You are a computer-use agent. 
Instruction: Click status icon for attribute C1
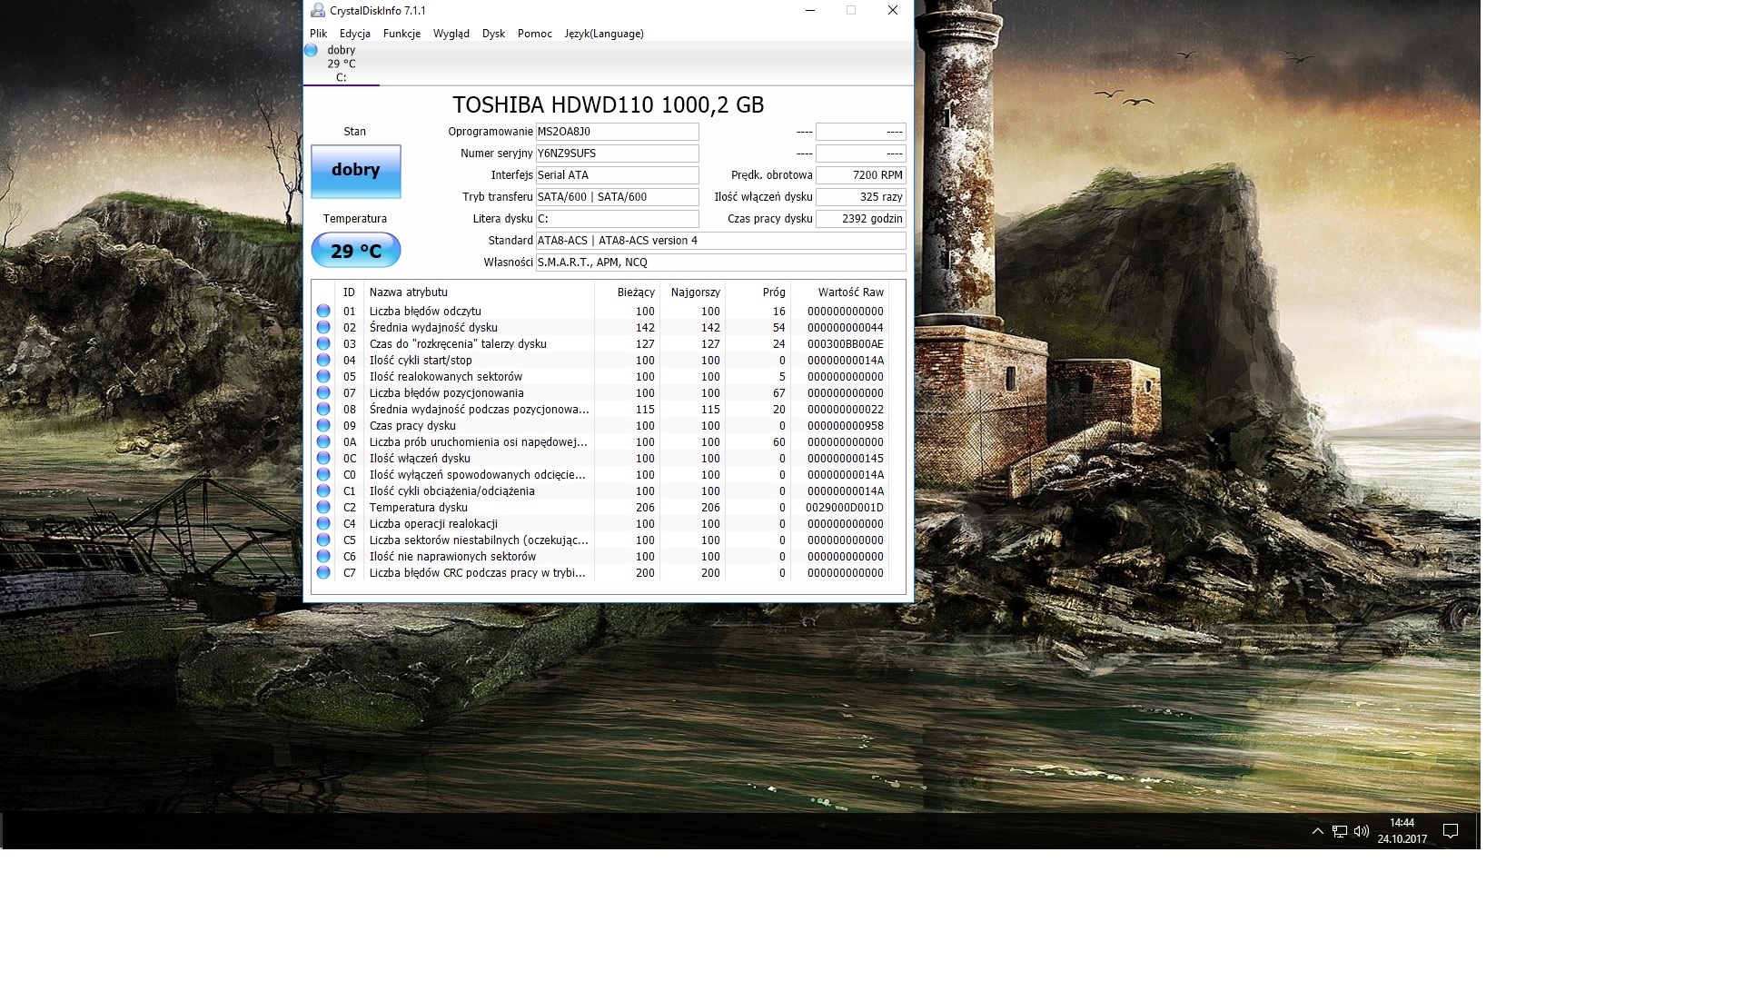[x=323, y=490]
